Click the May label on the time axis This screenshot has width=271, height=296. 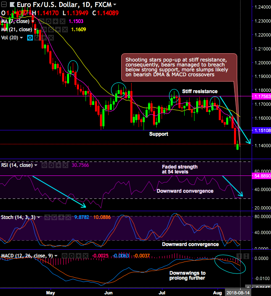click(51, 293)
